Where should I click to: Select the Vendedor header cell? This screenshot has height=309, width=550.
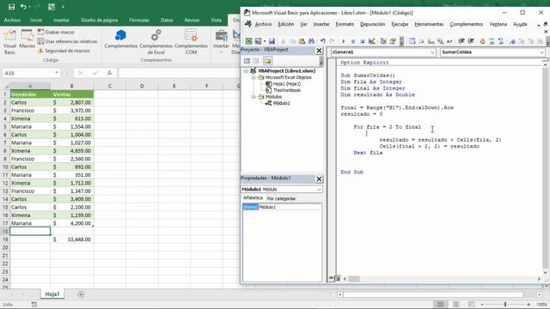(x=30, y=94)
